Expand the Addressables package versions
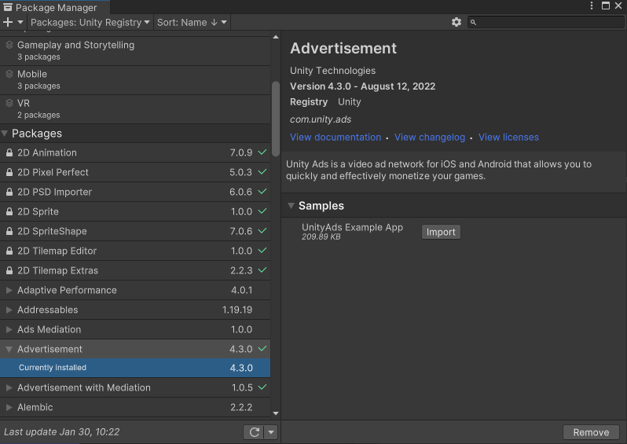Image resolution: width=627 pixels, height=444 pixels. 9,310
